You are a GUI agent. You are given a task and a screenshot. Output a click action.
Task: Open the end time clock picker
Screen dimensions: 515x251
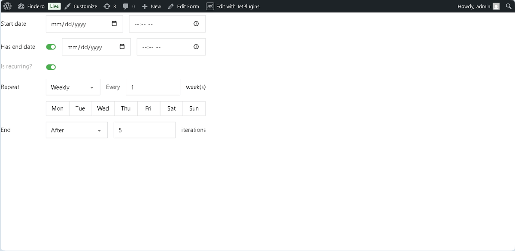tap(196, 47)
